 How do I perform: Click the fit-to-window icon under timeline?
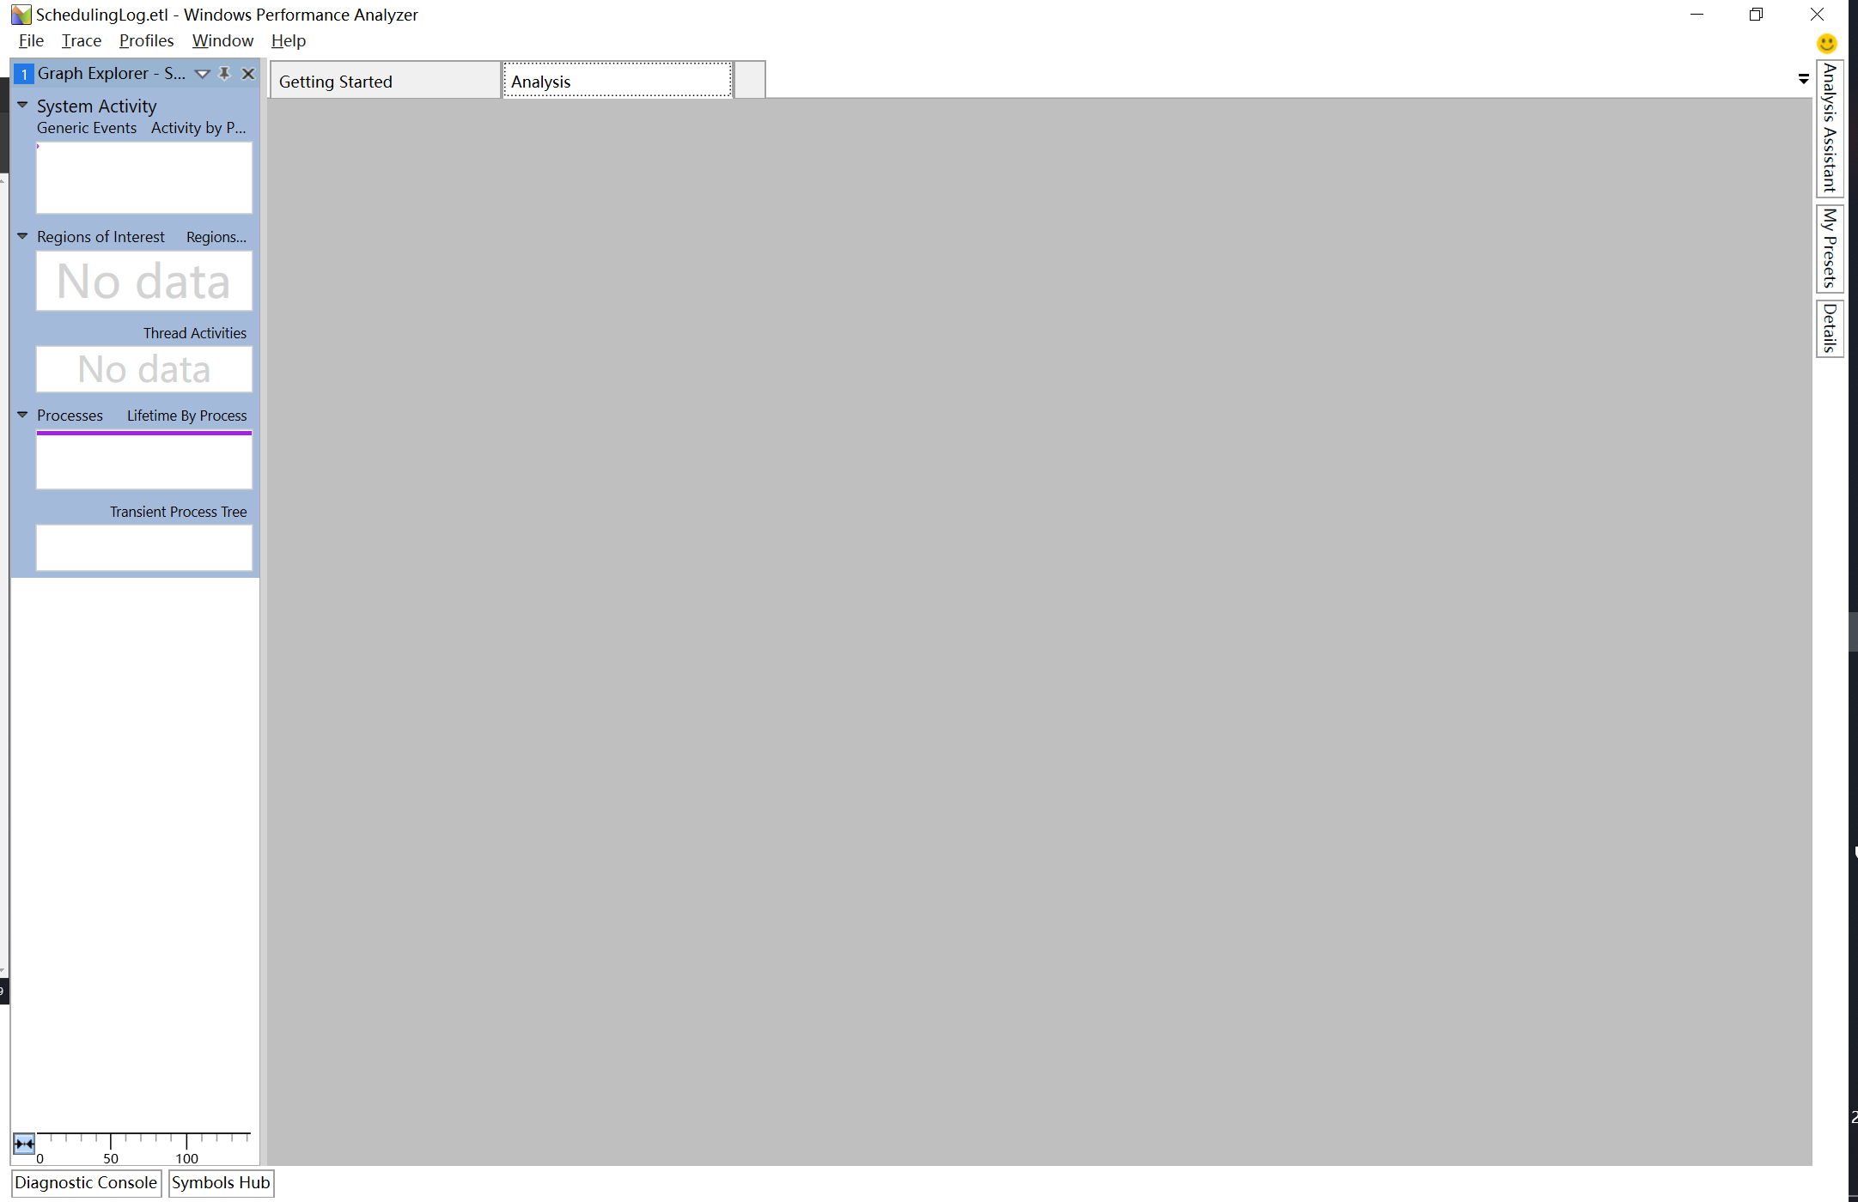[x=23, y=1144]
